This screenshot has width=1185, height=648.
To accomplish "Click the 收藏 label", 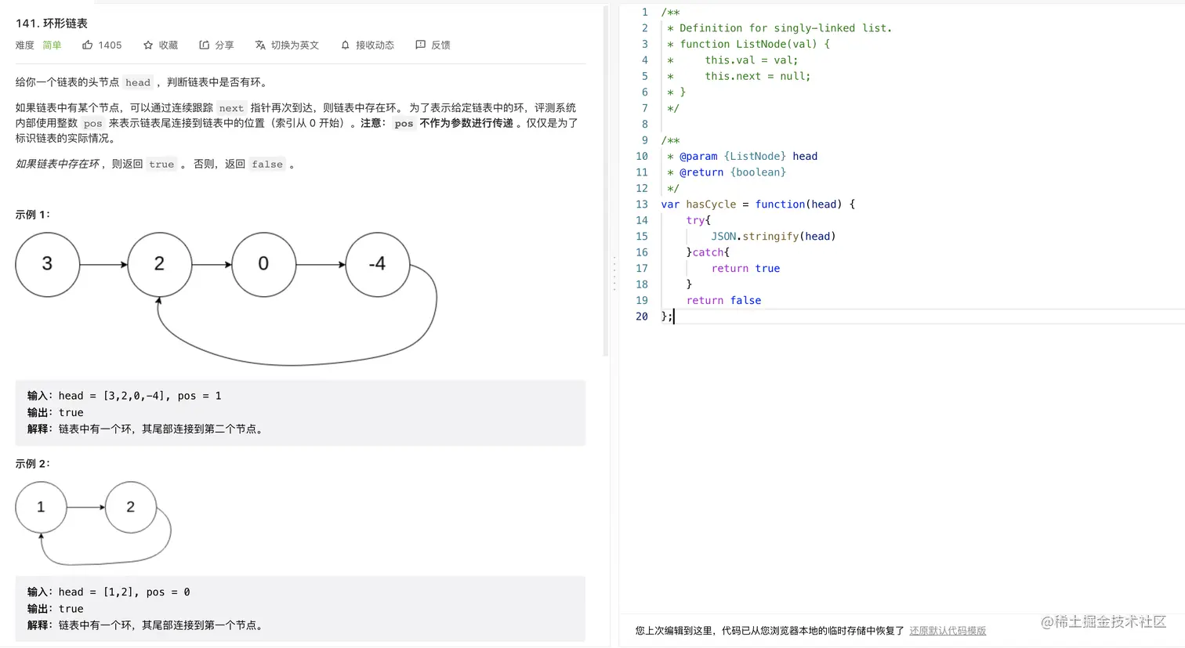I will 169,45.
